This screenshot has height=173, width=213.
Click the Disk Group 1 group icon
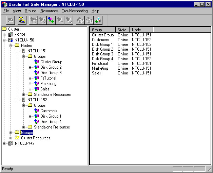click(37, 116)
